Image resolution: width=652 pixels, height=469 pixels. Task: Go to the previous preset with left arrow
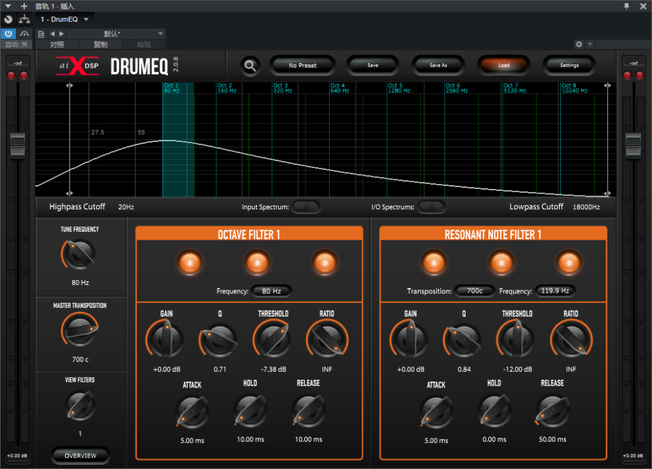click(53, 34)
